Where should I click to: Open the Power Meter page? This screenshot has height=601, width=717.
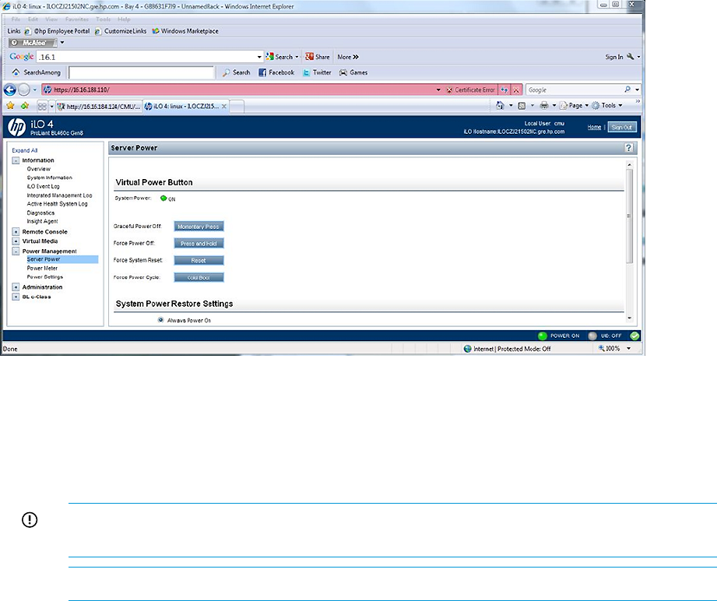(42, 268)
